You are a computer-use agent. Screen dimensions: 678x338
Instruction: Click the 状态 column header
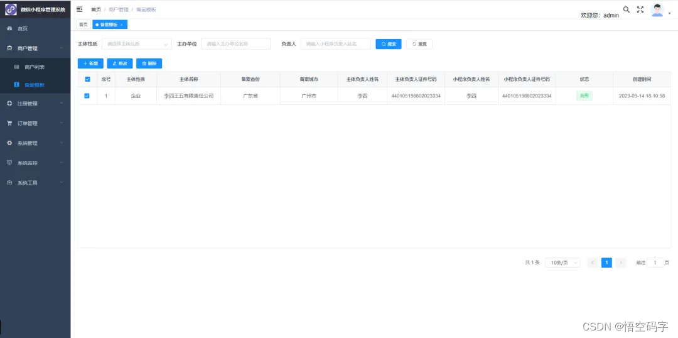[584, 80]
